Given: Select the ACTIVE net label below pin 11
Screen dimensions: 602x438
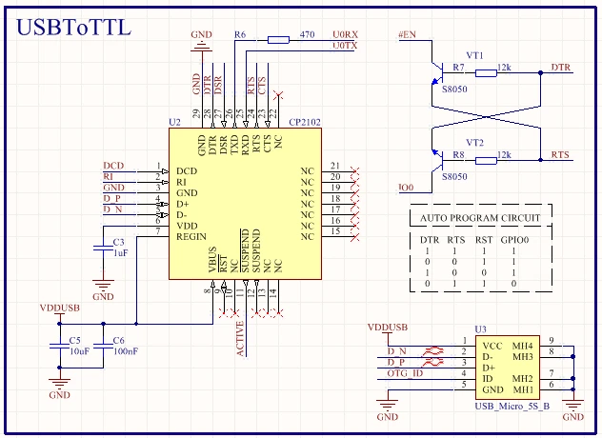Looking at the screenshot, I should pos(240,339).
